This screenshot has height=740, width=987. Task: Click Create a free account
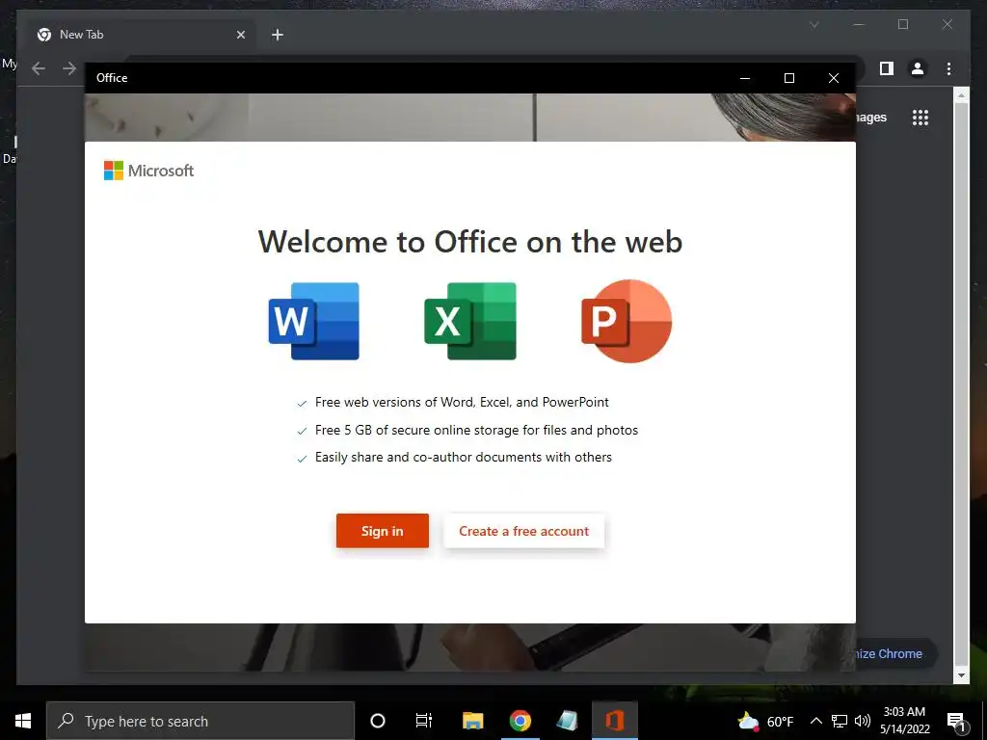tap(523, 531)
